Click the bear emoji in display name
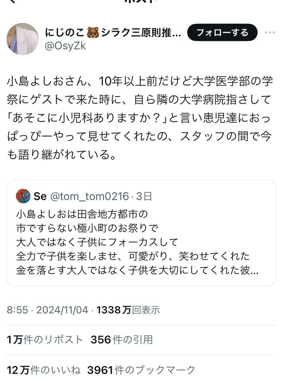Screen dimensions: 283x384 click(93, 33)
